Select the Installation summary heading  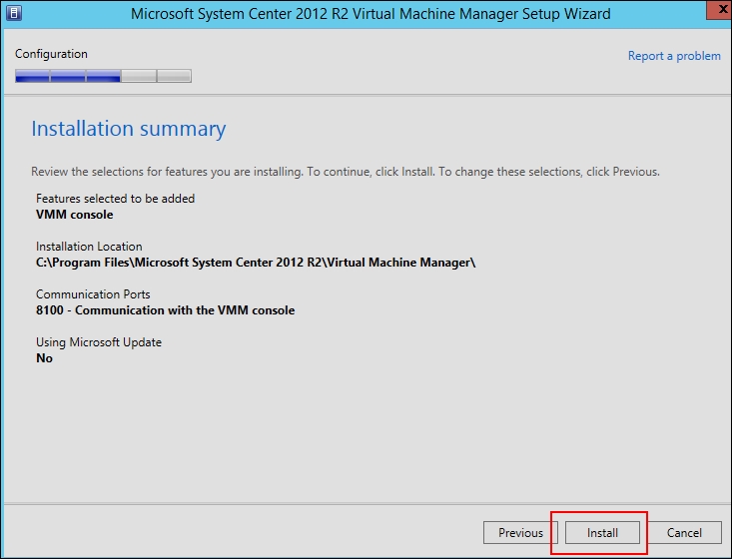pyautogui.click(x=129, y=129)
